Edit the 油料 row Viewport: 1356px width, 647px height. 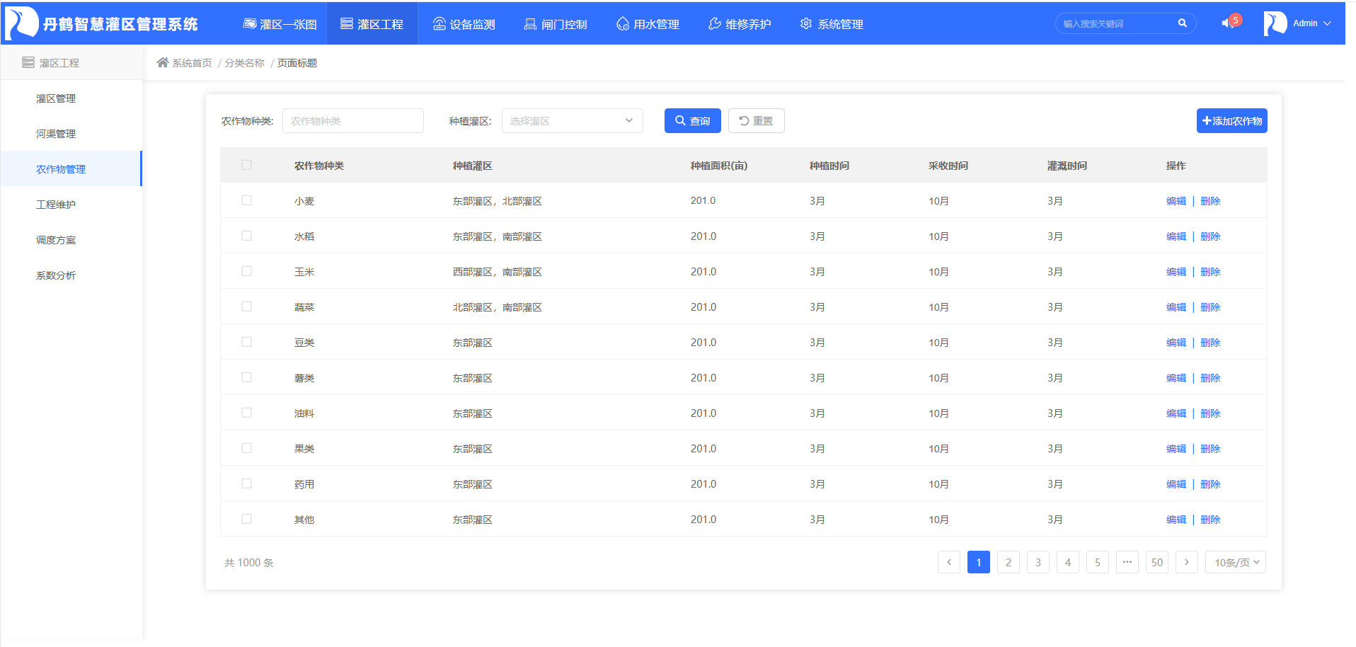pos(1176,413)
